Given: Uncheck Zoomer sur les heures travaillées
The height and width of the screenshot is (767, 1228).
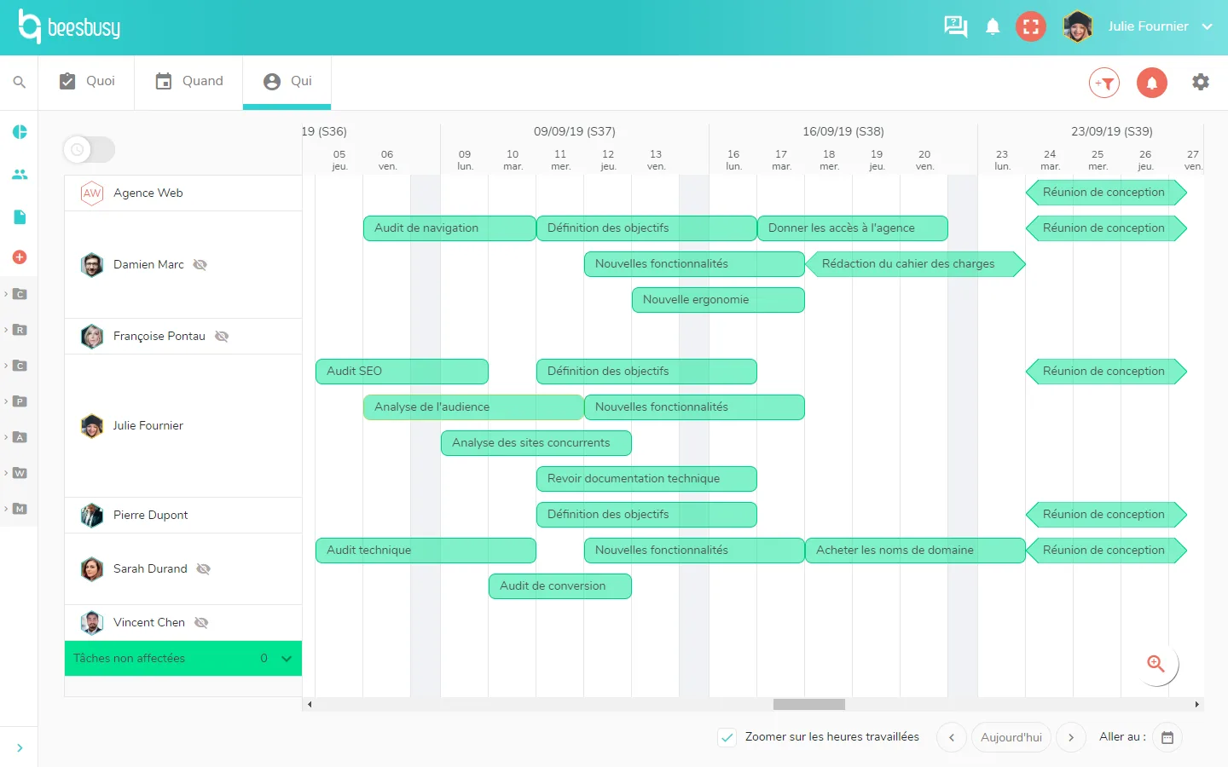Looking at the screenshot, I should (x=727, y=738).
